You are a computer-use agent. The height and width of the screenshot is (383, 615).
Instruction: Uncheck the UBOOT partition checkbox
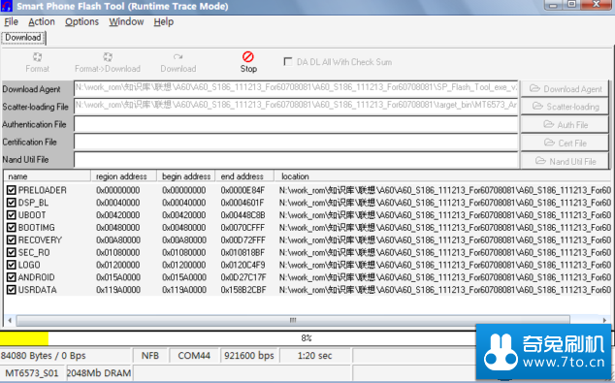click(11, 215)
